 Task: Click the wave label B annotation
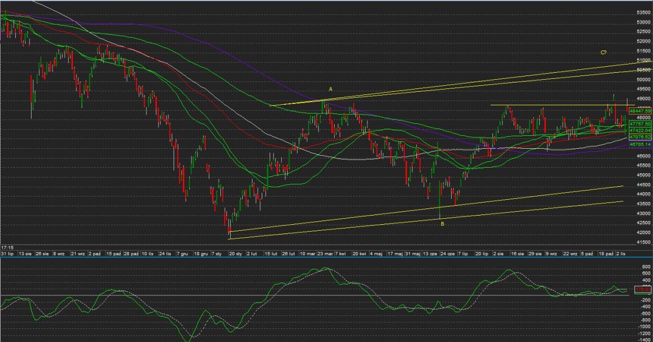click(x=442, y=224)
